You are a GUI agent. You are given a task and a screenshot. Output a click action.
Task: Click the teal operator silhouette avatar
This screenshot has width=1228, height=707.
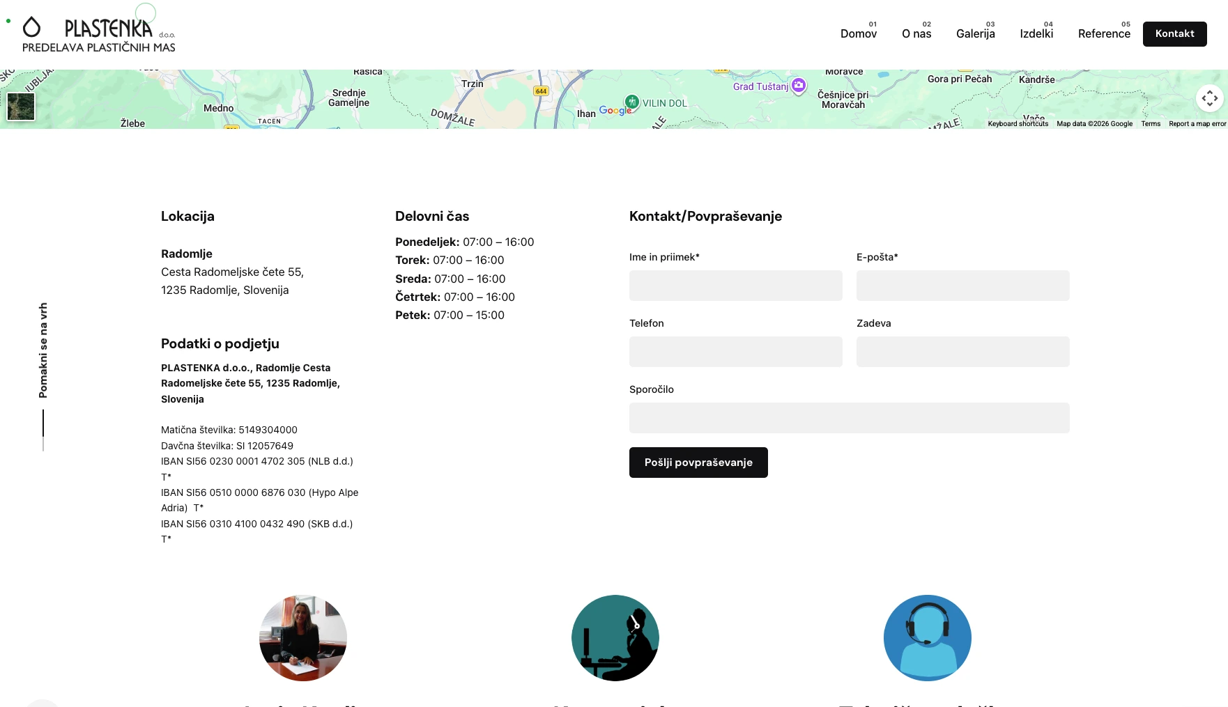coord(615,638)
